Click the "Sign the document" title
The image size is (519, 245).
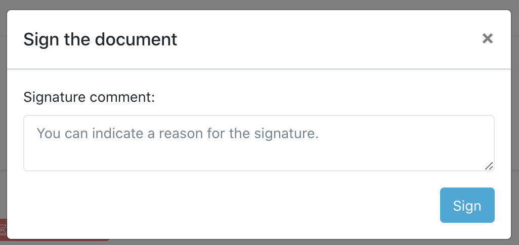click(x=100, y=39)
